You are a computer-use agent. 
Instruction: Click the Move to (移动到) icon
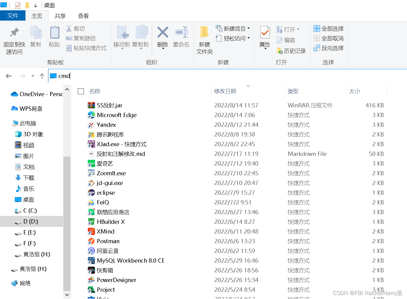pyautogui.click(x=123, y=32)
